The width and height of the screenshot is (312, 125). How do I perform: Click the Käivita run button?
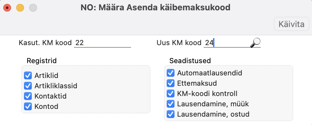click(291, 24)
